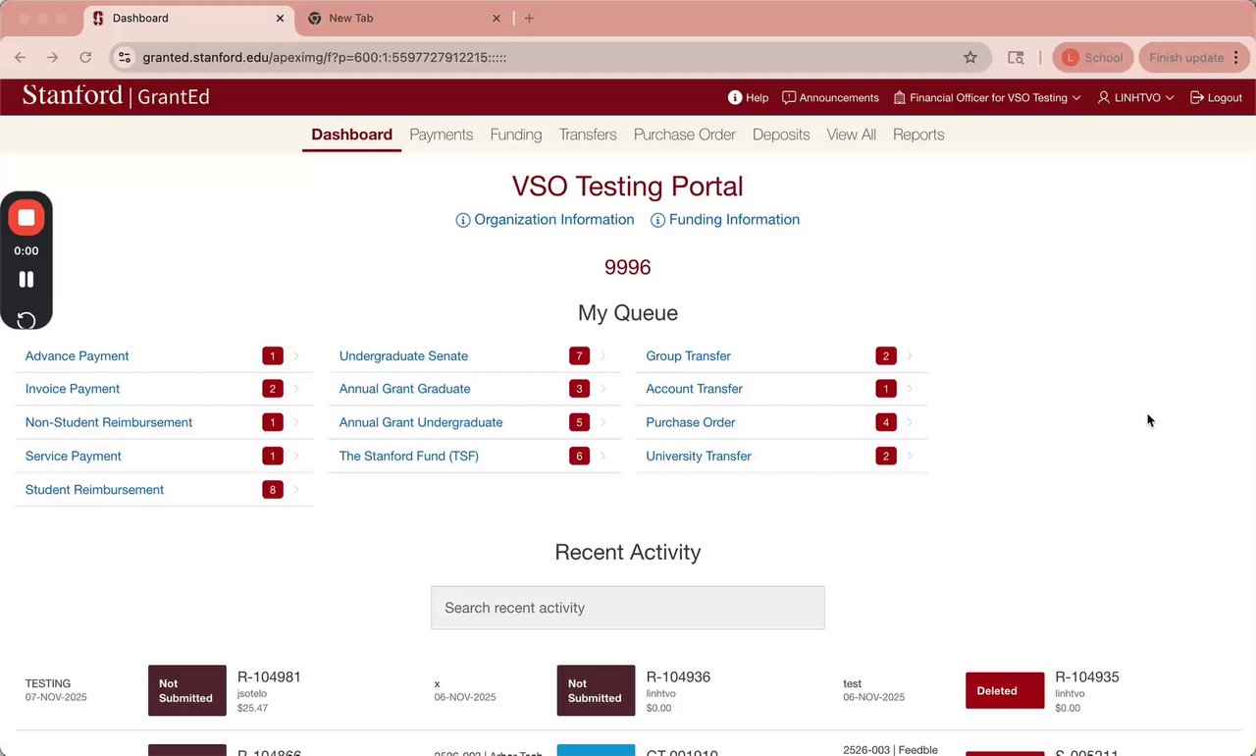The width and height of the screenshot is (1256, 756).
Task: Restart recording with the circular arrow icon
Action: point(26,320)
